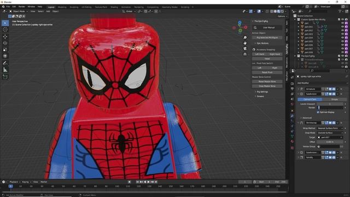This screenshot has height=197, width=350.
Task: Open the Material properties tab icon
Action: 292,141
